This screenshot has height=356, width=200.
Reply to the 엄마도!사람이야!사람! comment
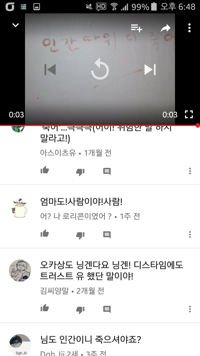107,234
